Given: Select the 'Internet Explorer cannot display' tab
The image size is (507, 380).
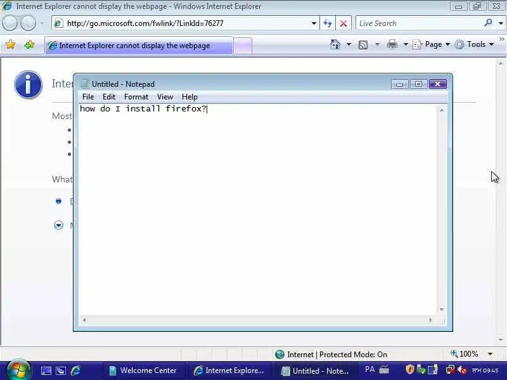Looking at the screenshot, I should pos(139,46).
